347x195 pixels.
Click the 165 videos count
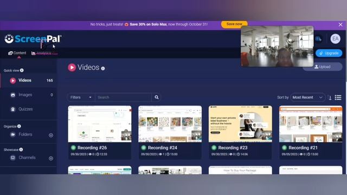pyautogui.click(x=50, y=81)
